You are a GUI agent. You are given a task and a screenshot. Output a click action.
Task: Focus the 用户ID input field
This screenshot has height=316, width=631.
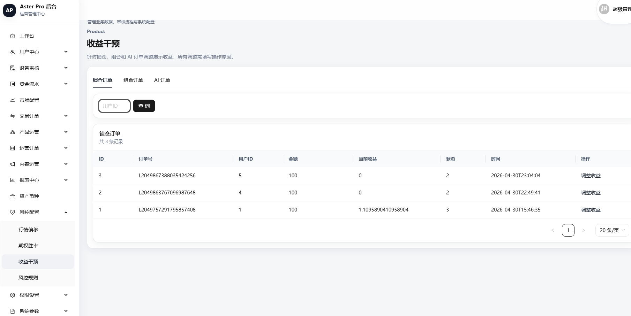pos(114,106)
